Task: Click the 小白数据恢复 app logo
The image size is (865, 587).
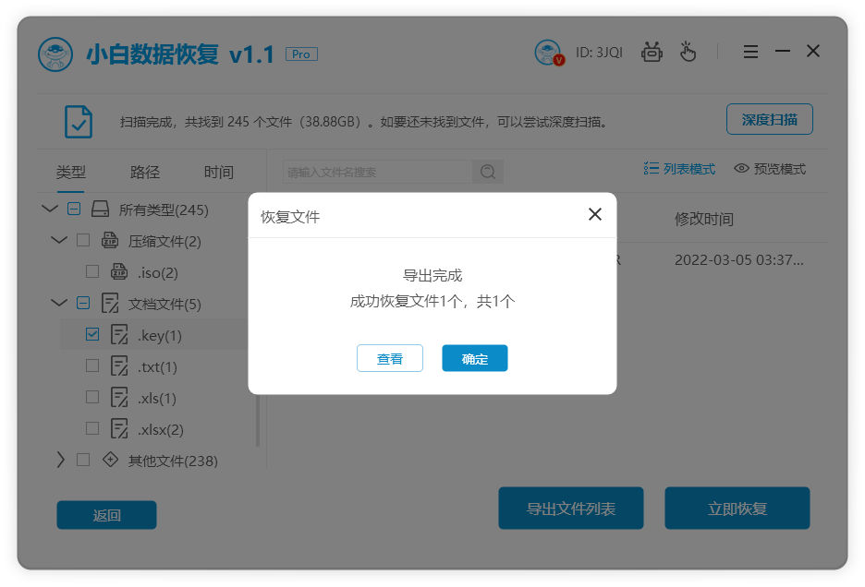Action: [x=55, y=51]
